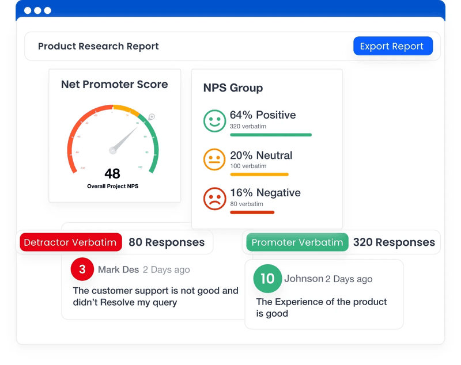
Task: Select the Detractor Verbatim tab
Action: tap(70, 242)
